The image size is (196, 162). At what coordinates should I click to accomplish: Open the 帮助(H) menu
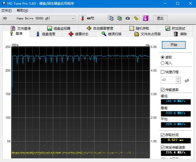pyautogui.click(x=22, y=11)
